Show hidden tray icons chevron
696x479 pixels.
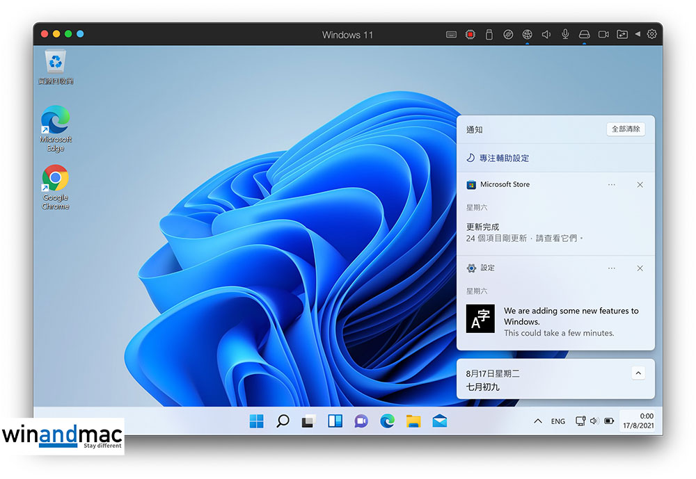click(x=538, y=421)
